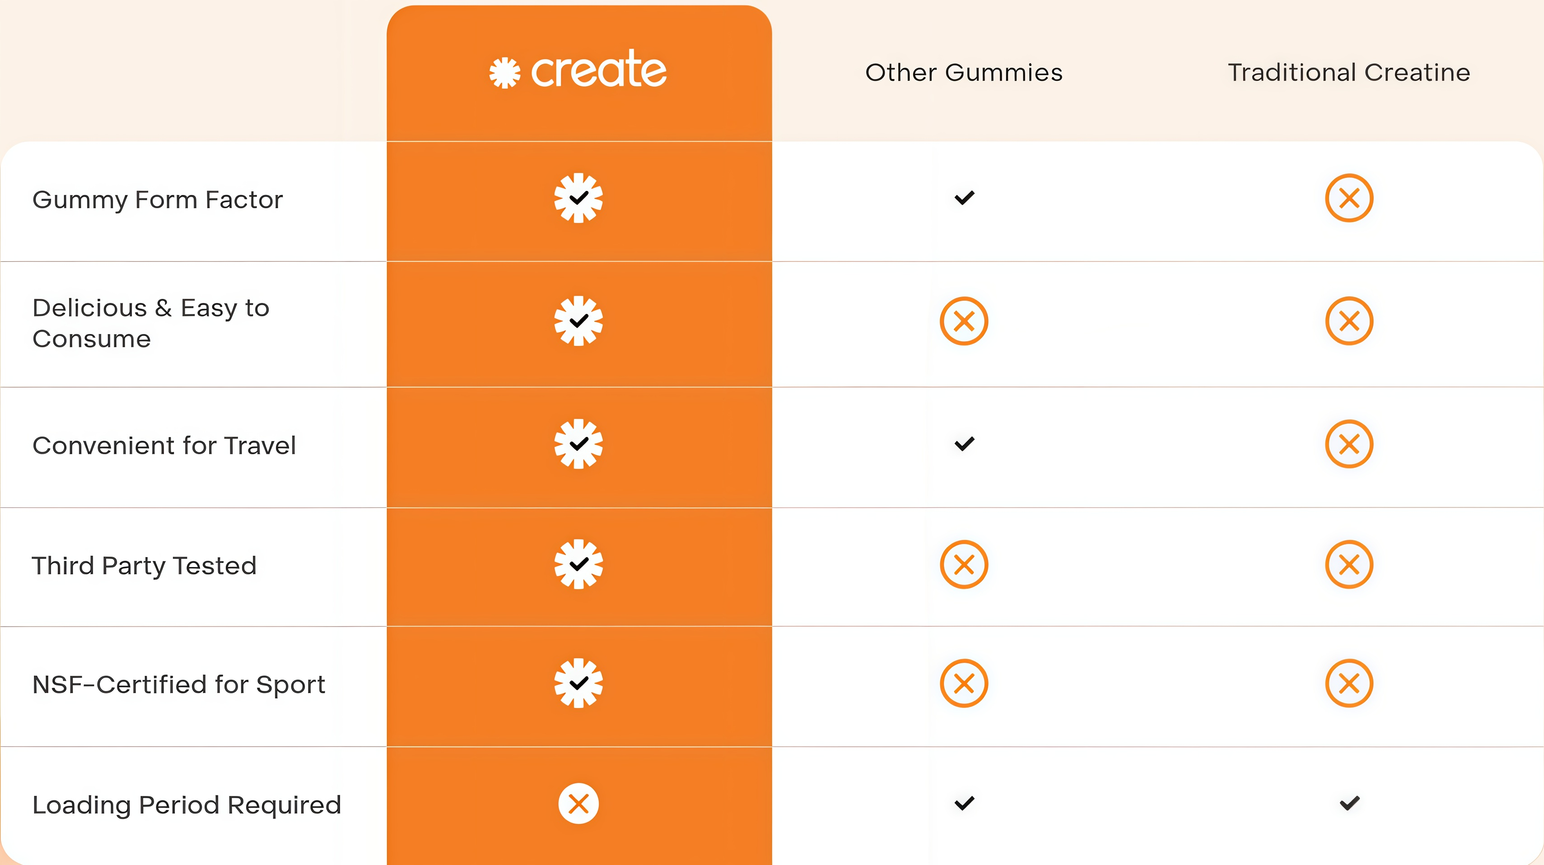The width and height of the screenshot is (1544, 865).
Task: Click Create's checkmark for NSF-Certified for Sport
Action: coord(578,684)
